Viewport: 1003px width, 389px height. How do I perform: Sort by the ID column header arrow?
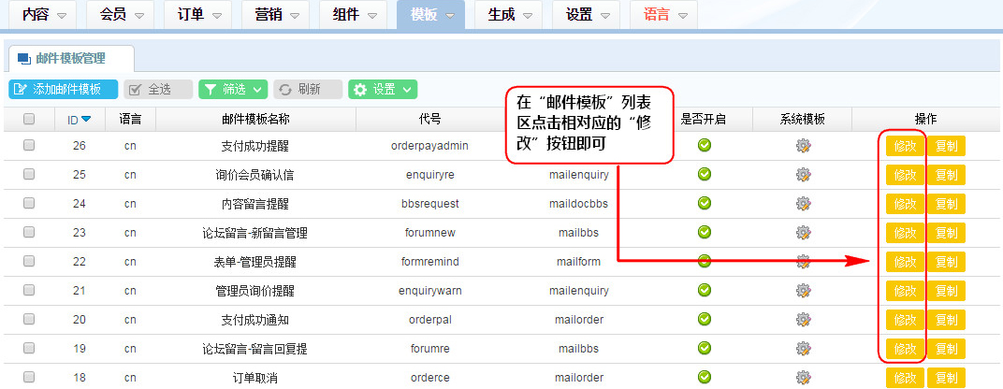pyautogui.click(x=86, y=119)
